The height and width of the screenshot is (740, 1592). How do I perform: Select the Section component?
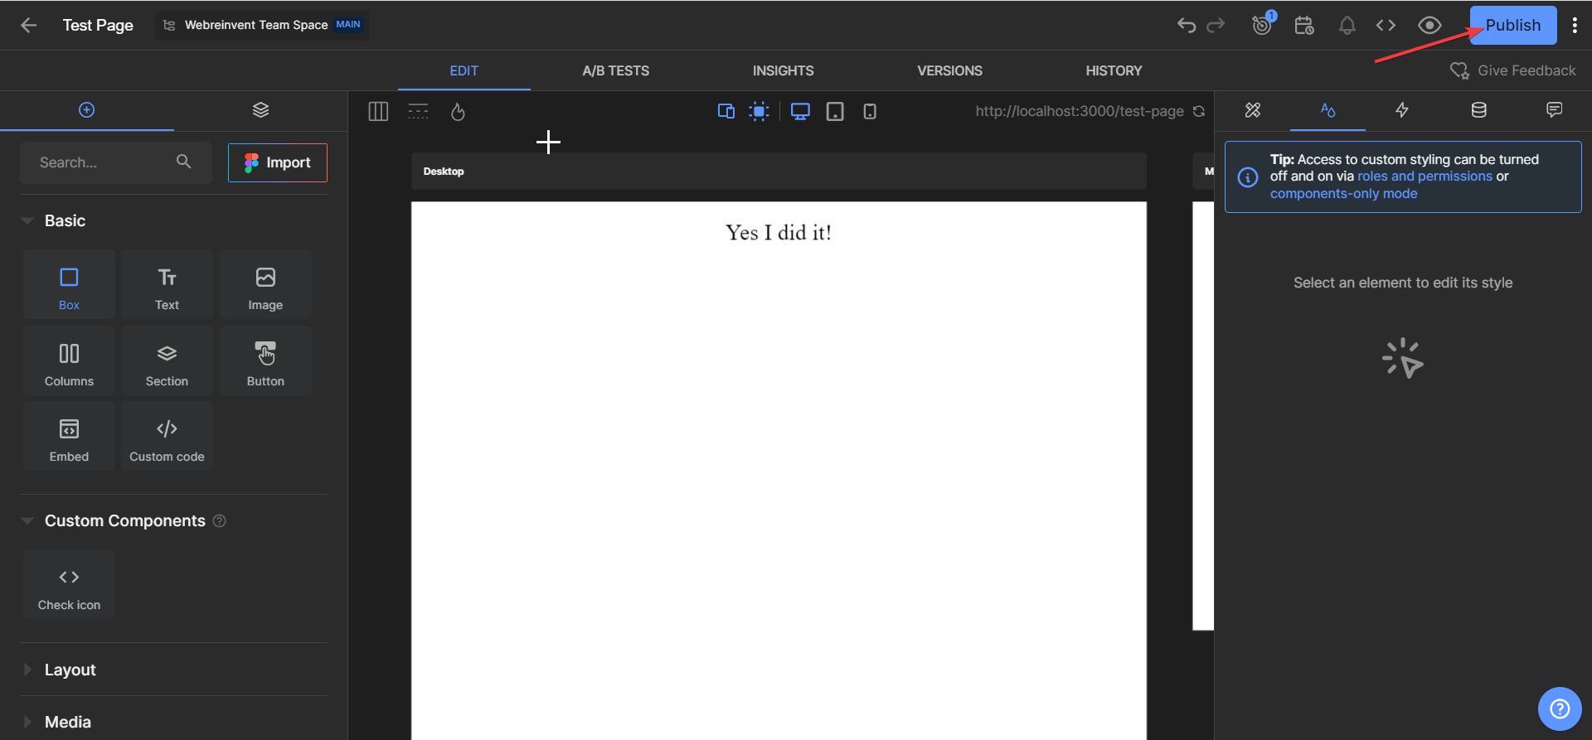(x=167, y=360)
